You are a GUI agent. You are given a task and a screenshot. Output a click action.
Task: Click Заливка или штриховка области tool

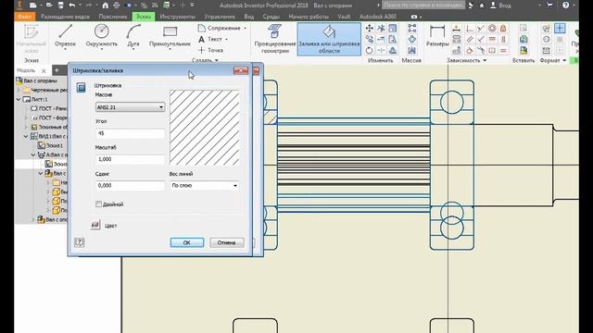coord(329,39)
